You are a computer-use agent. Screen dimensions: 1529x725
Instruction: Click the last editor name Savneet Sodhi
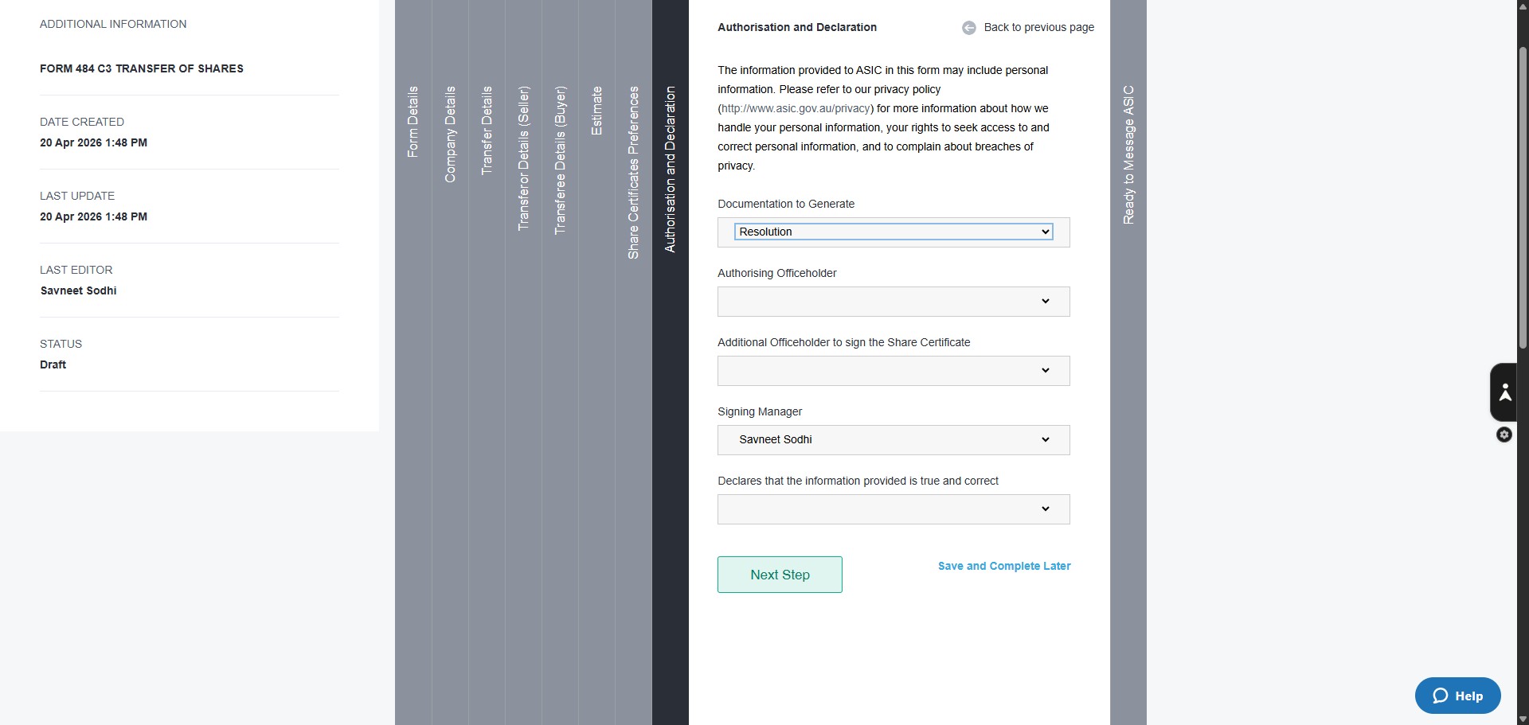78,290
